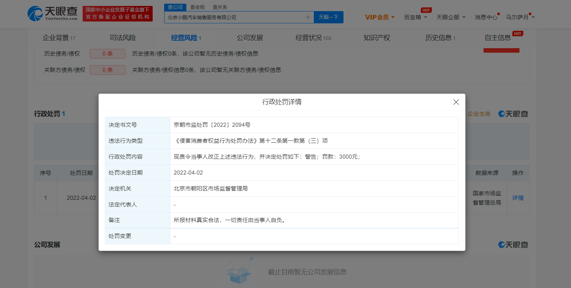Click the 天眼查 logo at top left

(x=53, y=13)
